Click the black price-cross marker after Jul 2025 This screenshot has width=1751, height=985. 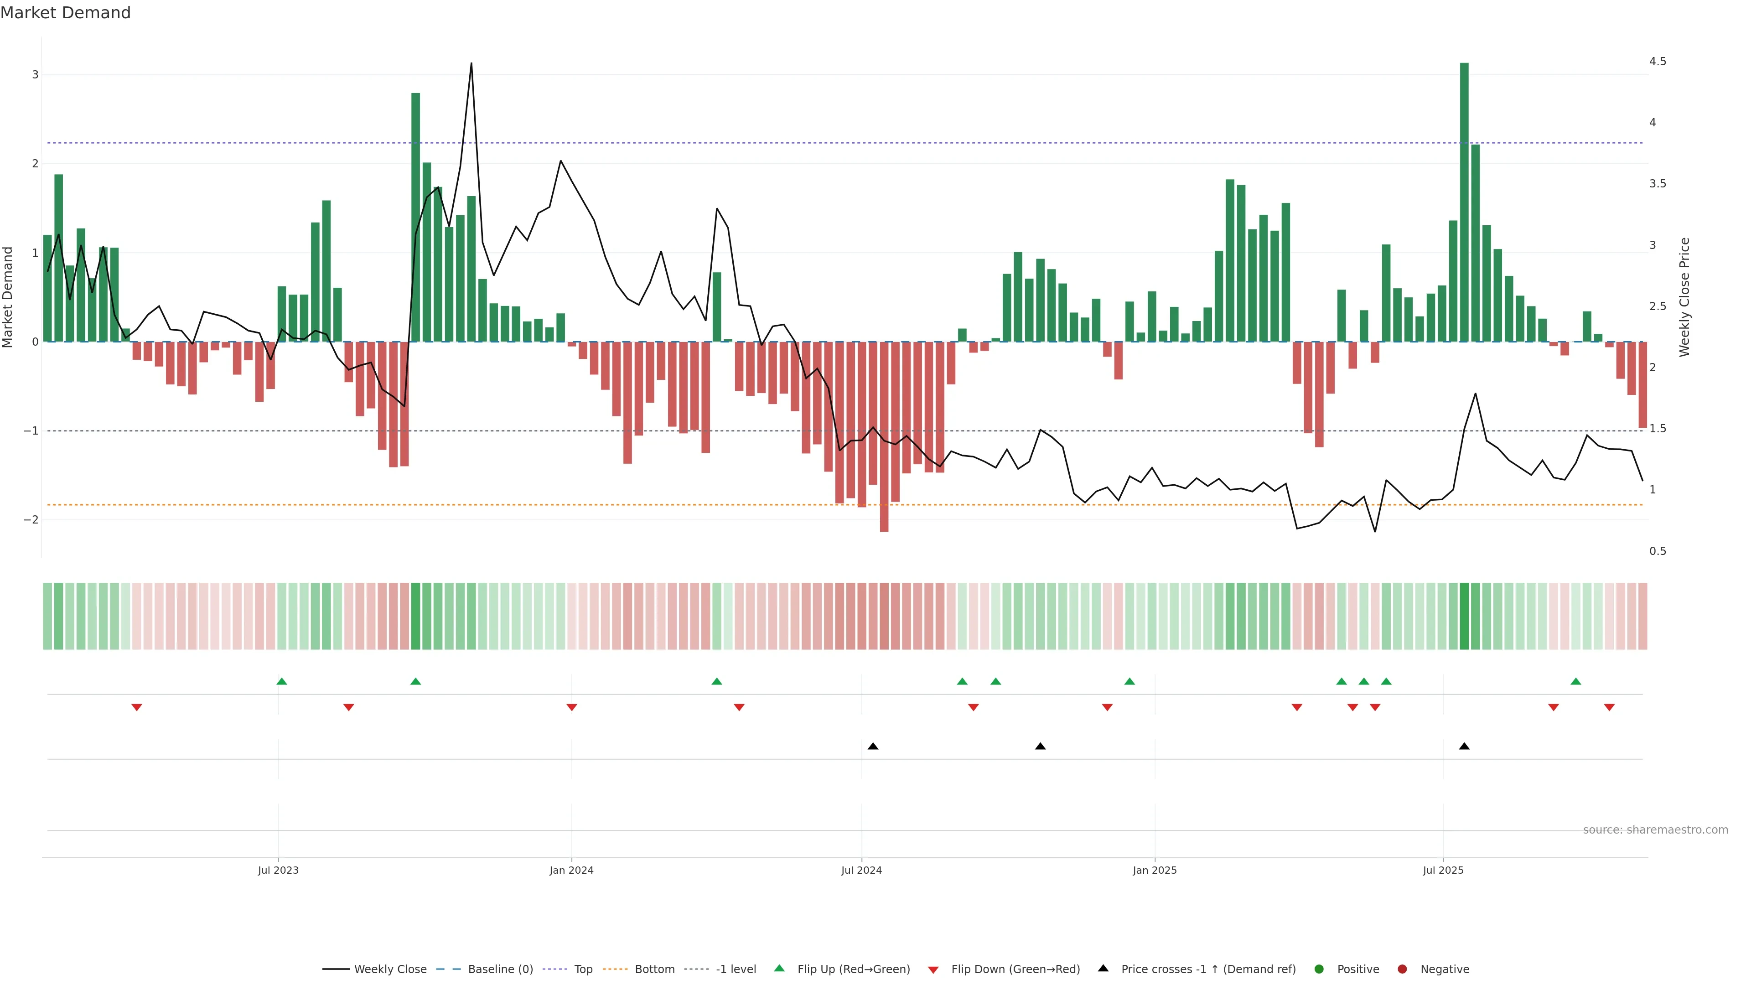(1464, 747)
